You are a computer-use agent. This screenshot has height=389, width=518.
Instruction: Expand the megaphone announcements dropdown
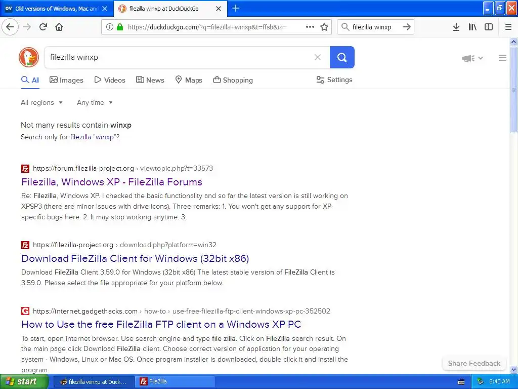(472, 58)
